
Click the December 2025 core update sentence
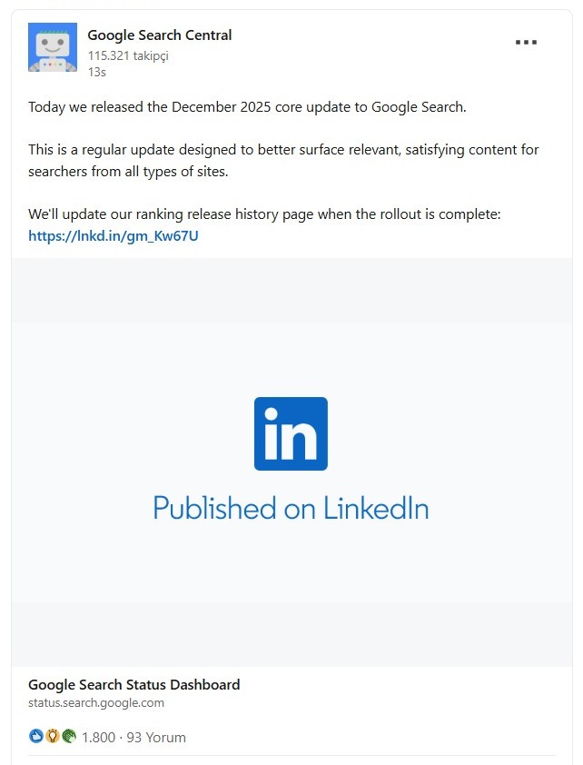click(247, 107)
